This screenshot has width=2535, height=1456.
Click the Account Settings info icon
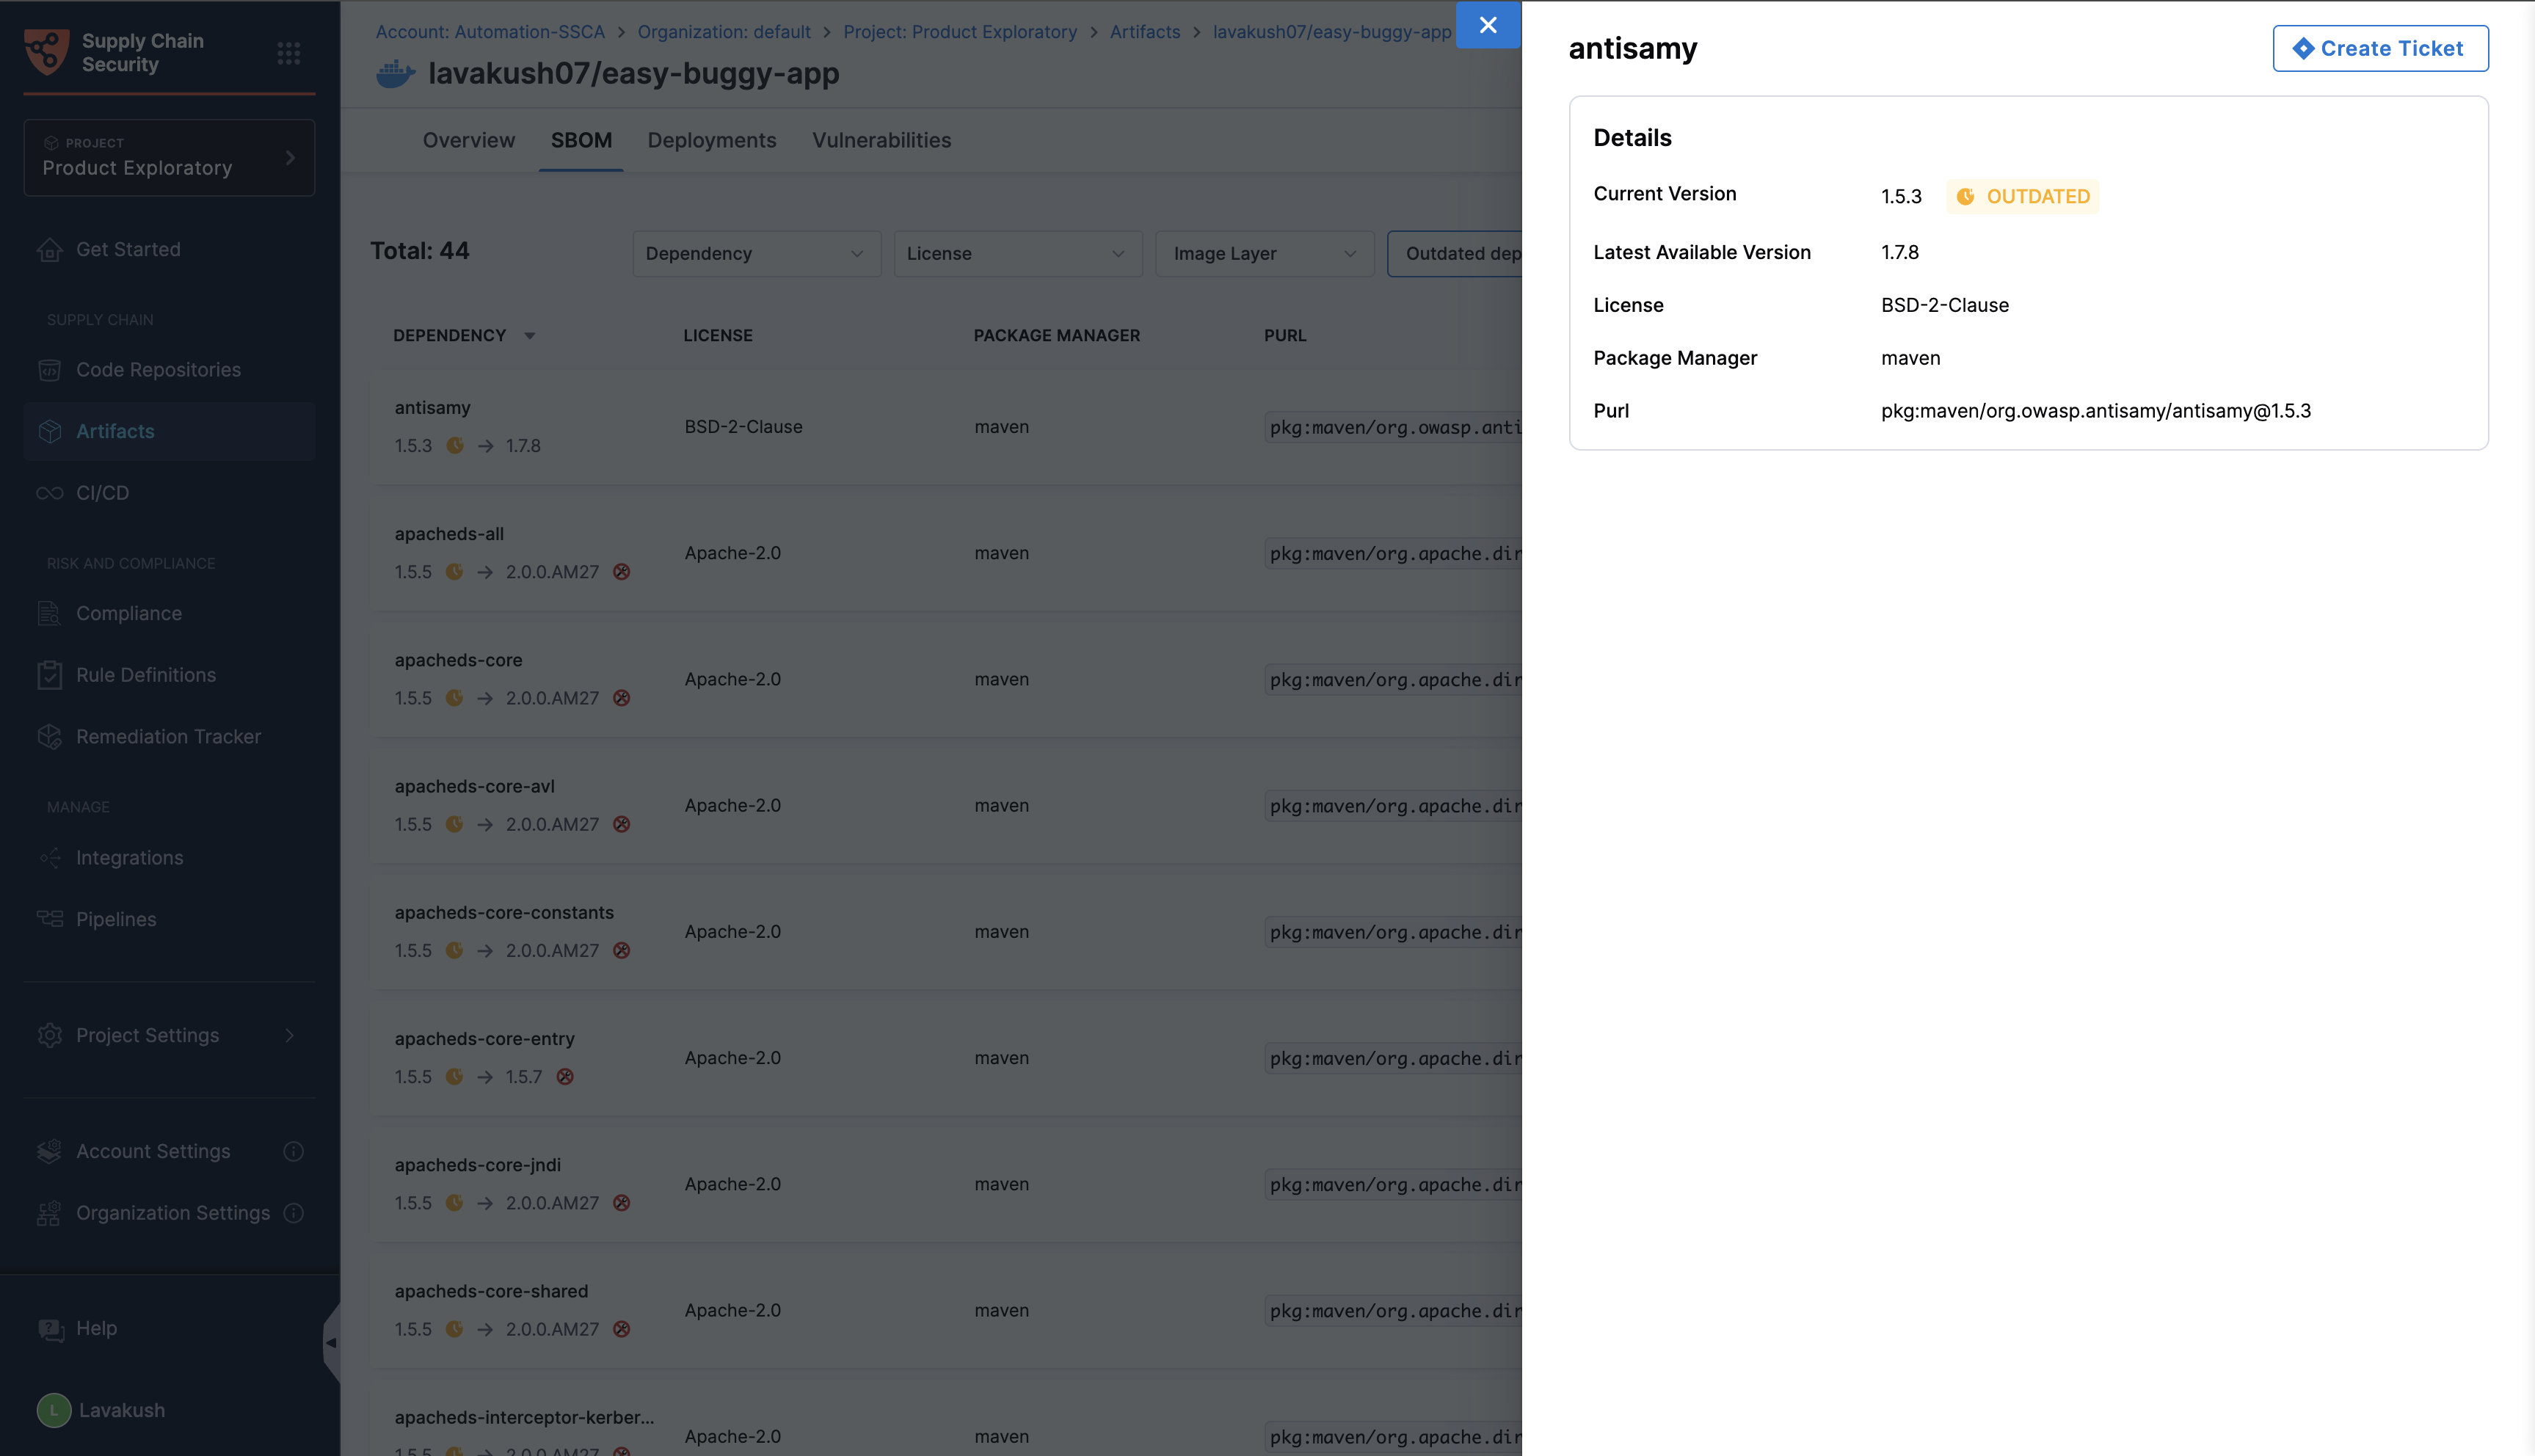click(x=293, y=1152)
